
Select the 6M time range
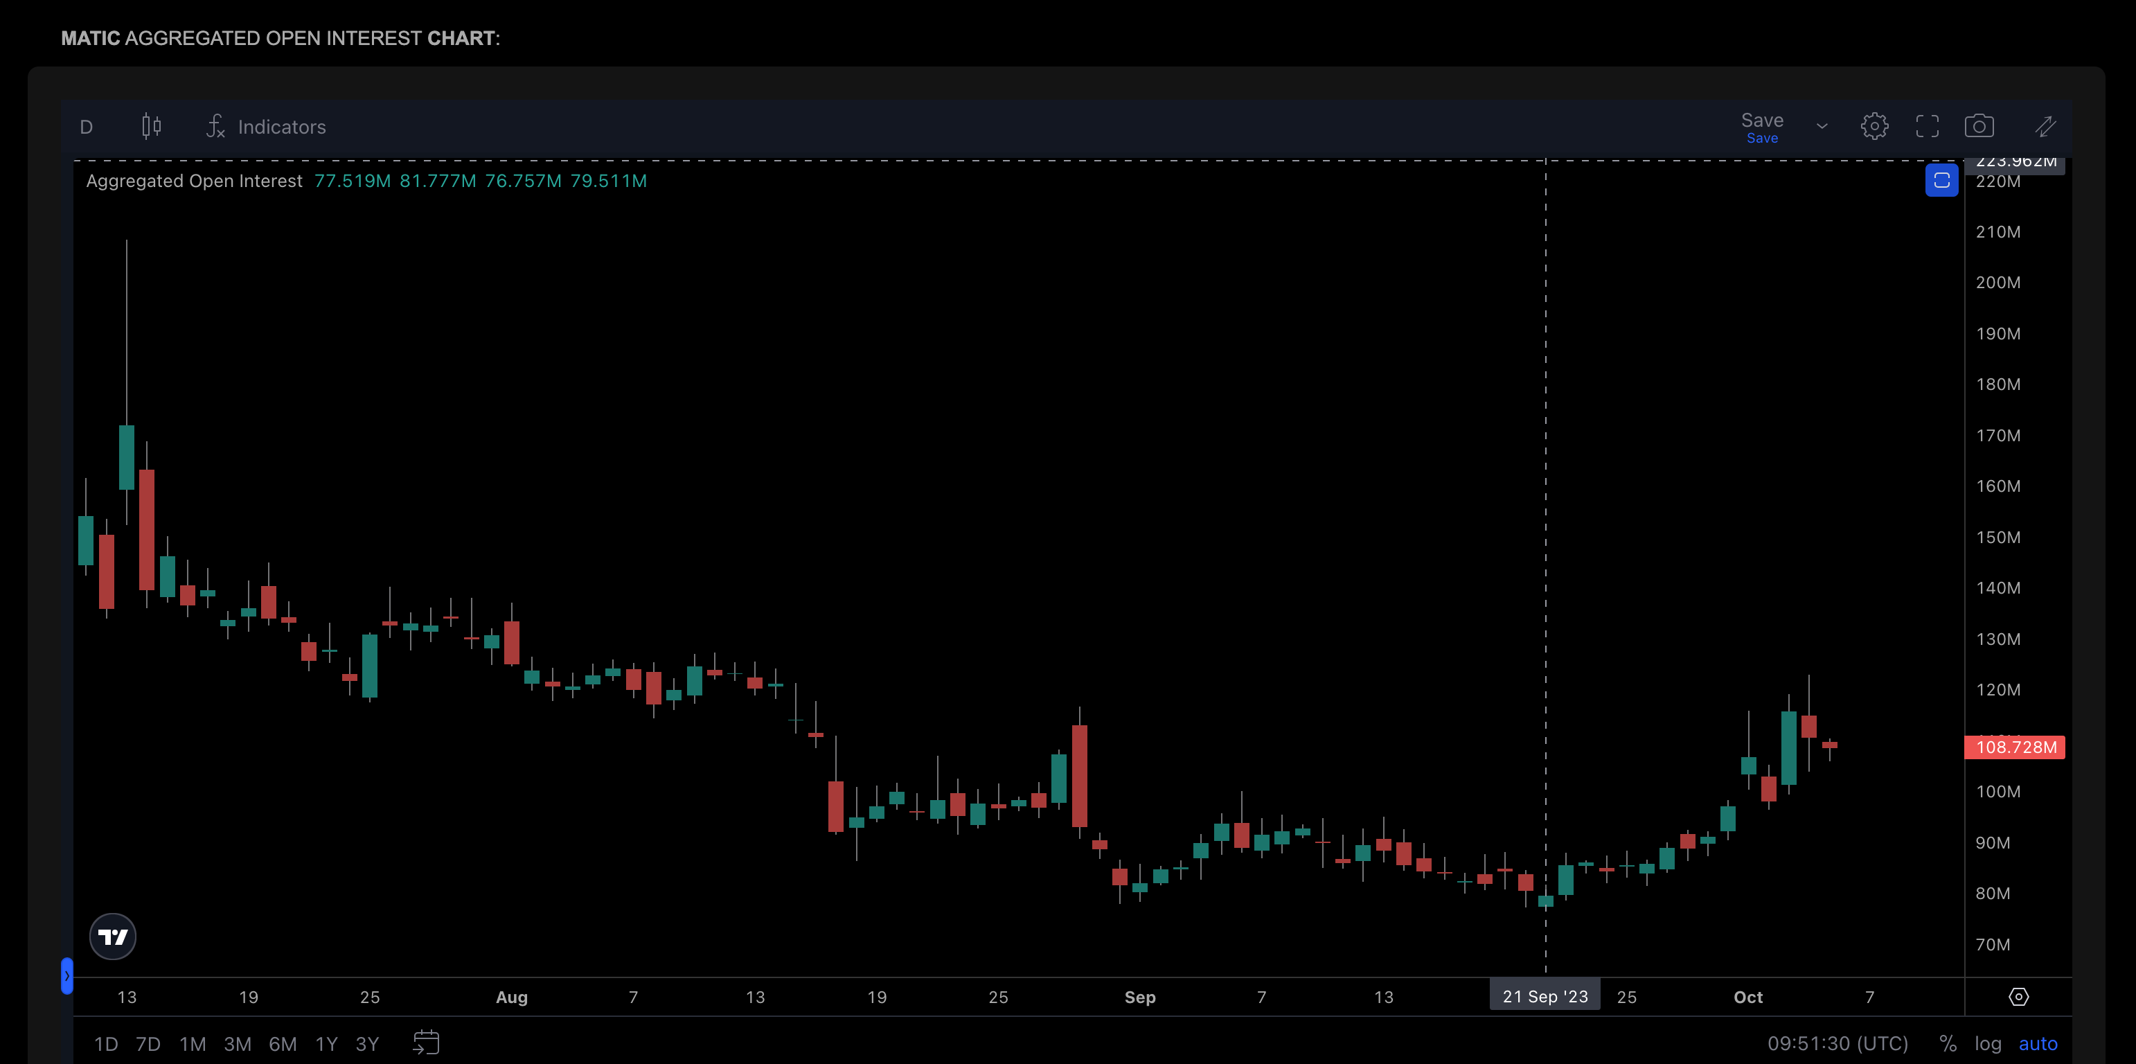pyautogui.click(x=283, y=1043)
